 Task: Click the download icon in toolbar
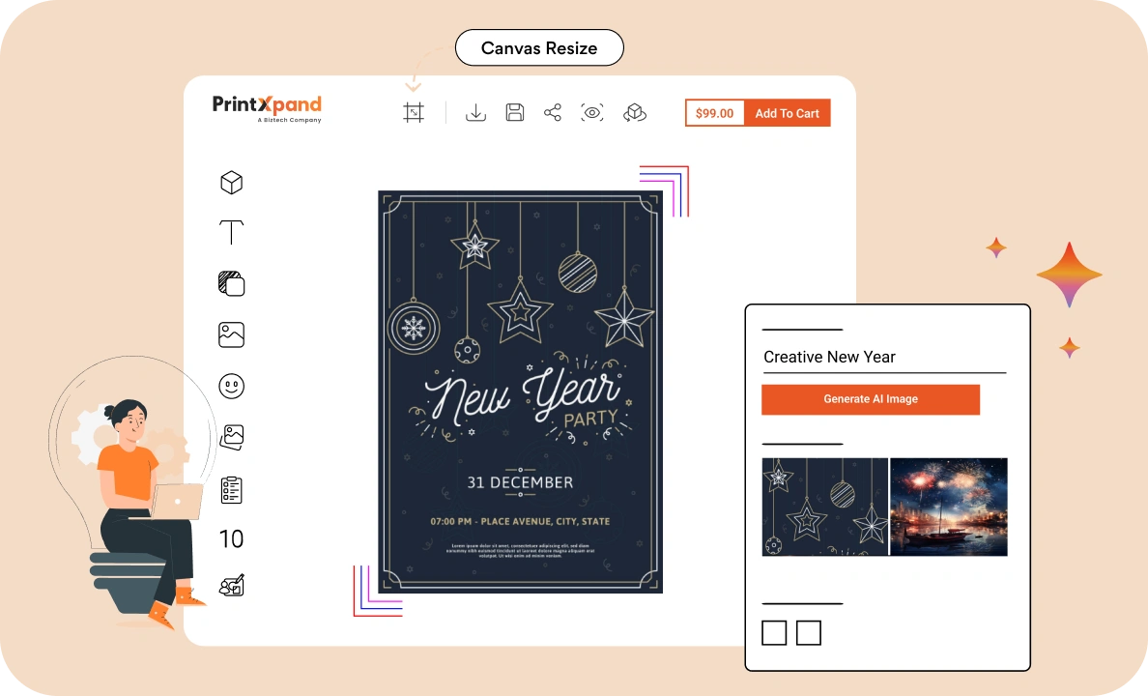pos(475,112)
